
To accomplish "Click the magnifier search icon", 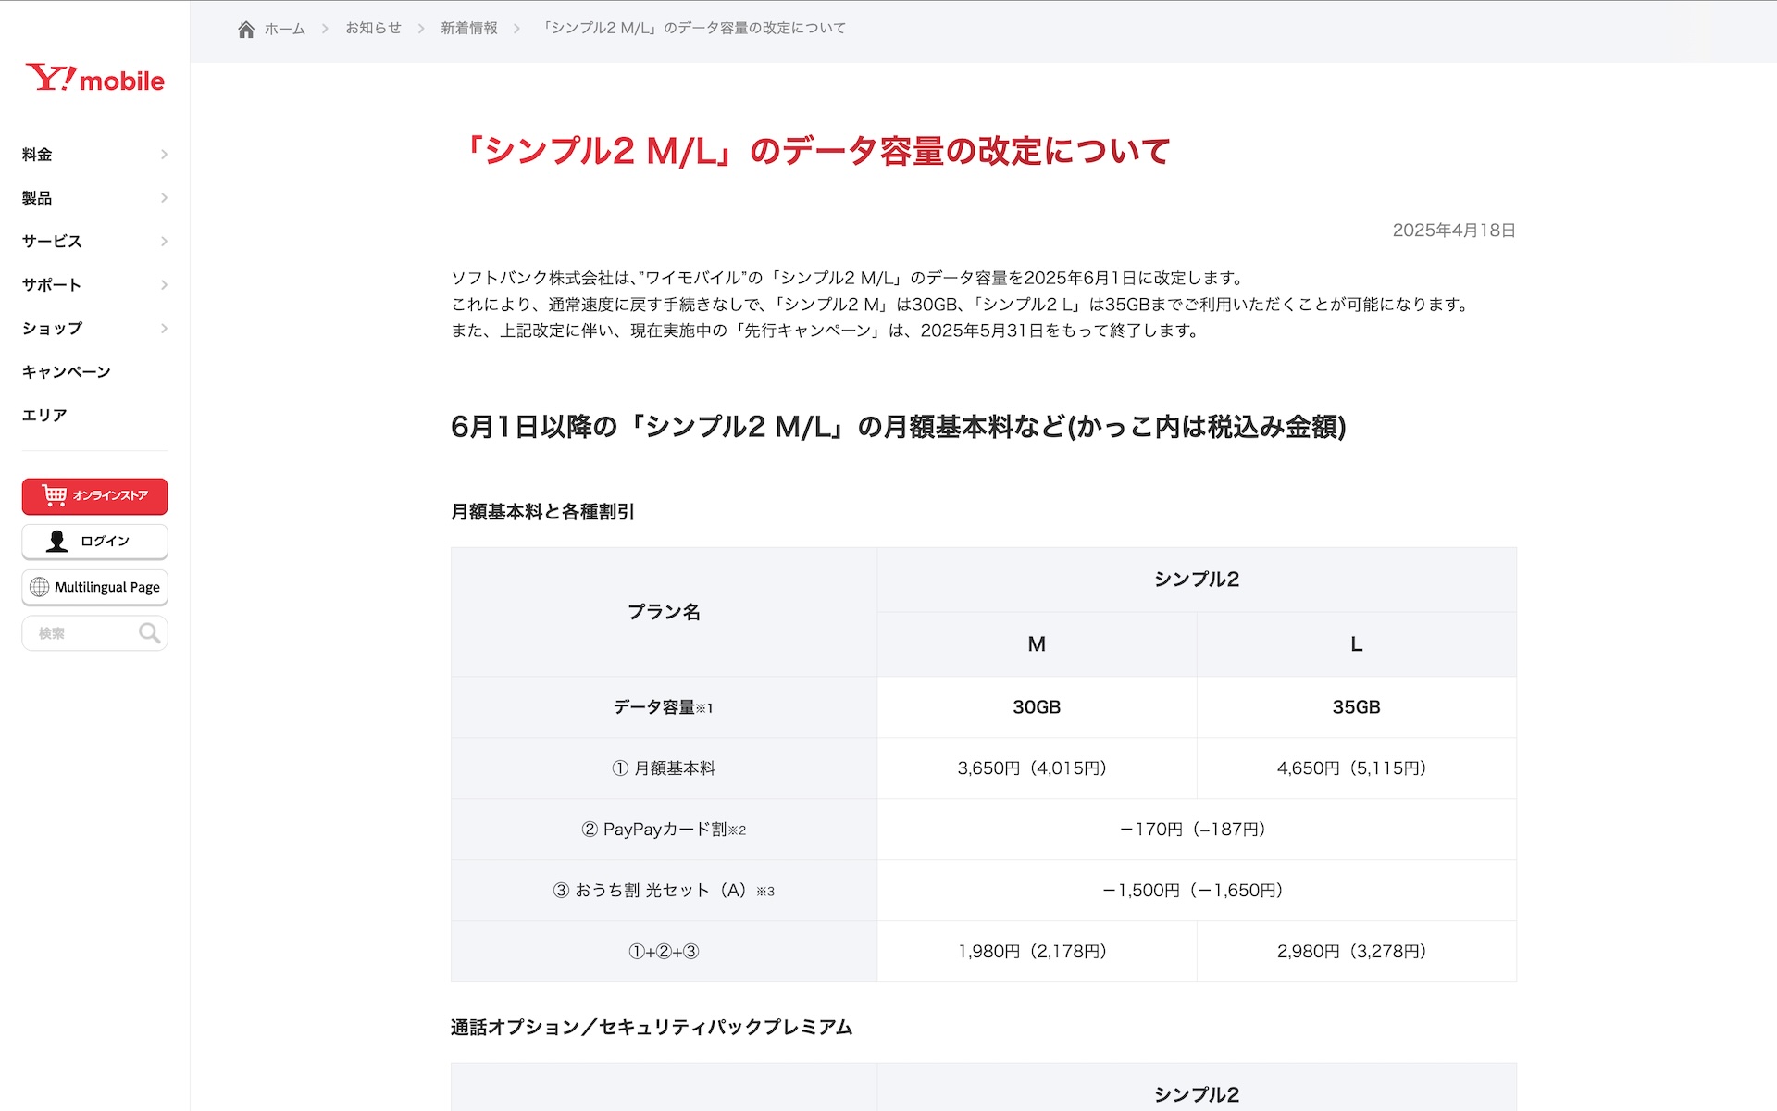I will tap(149, 633).
